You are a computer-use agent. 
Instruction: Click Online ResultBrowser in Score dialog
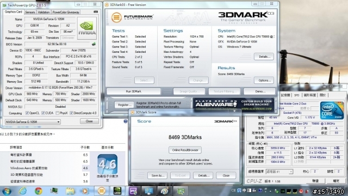pyautogui.click(x=185, y=150)
